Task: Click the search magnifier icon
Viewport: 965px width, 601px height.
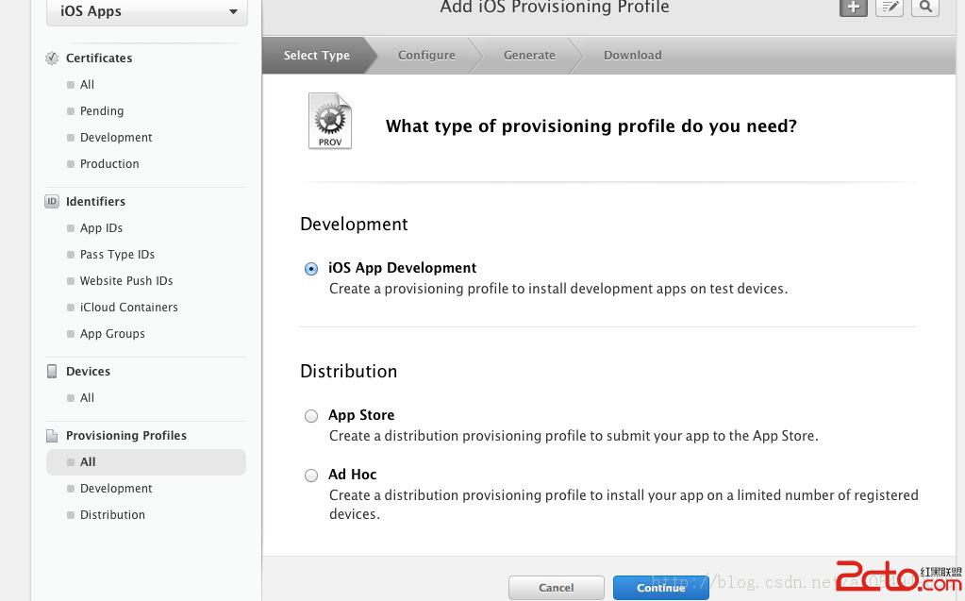Action: pos(924,8)
